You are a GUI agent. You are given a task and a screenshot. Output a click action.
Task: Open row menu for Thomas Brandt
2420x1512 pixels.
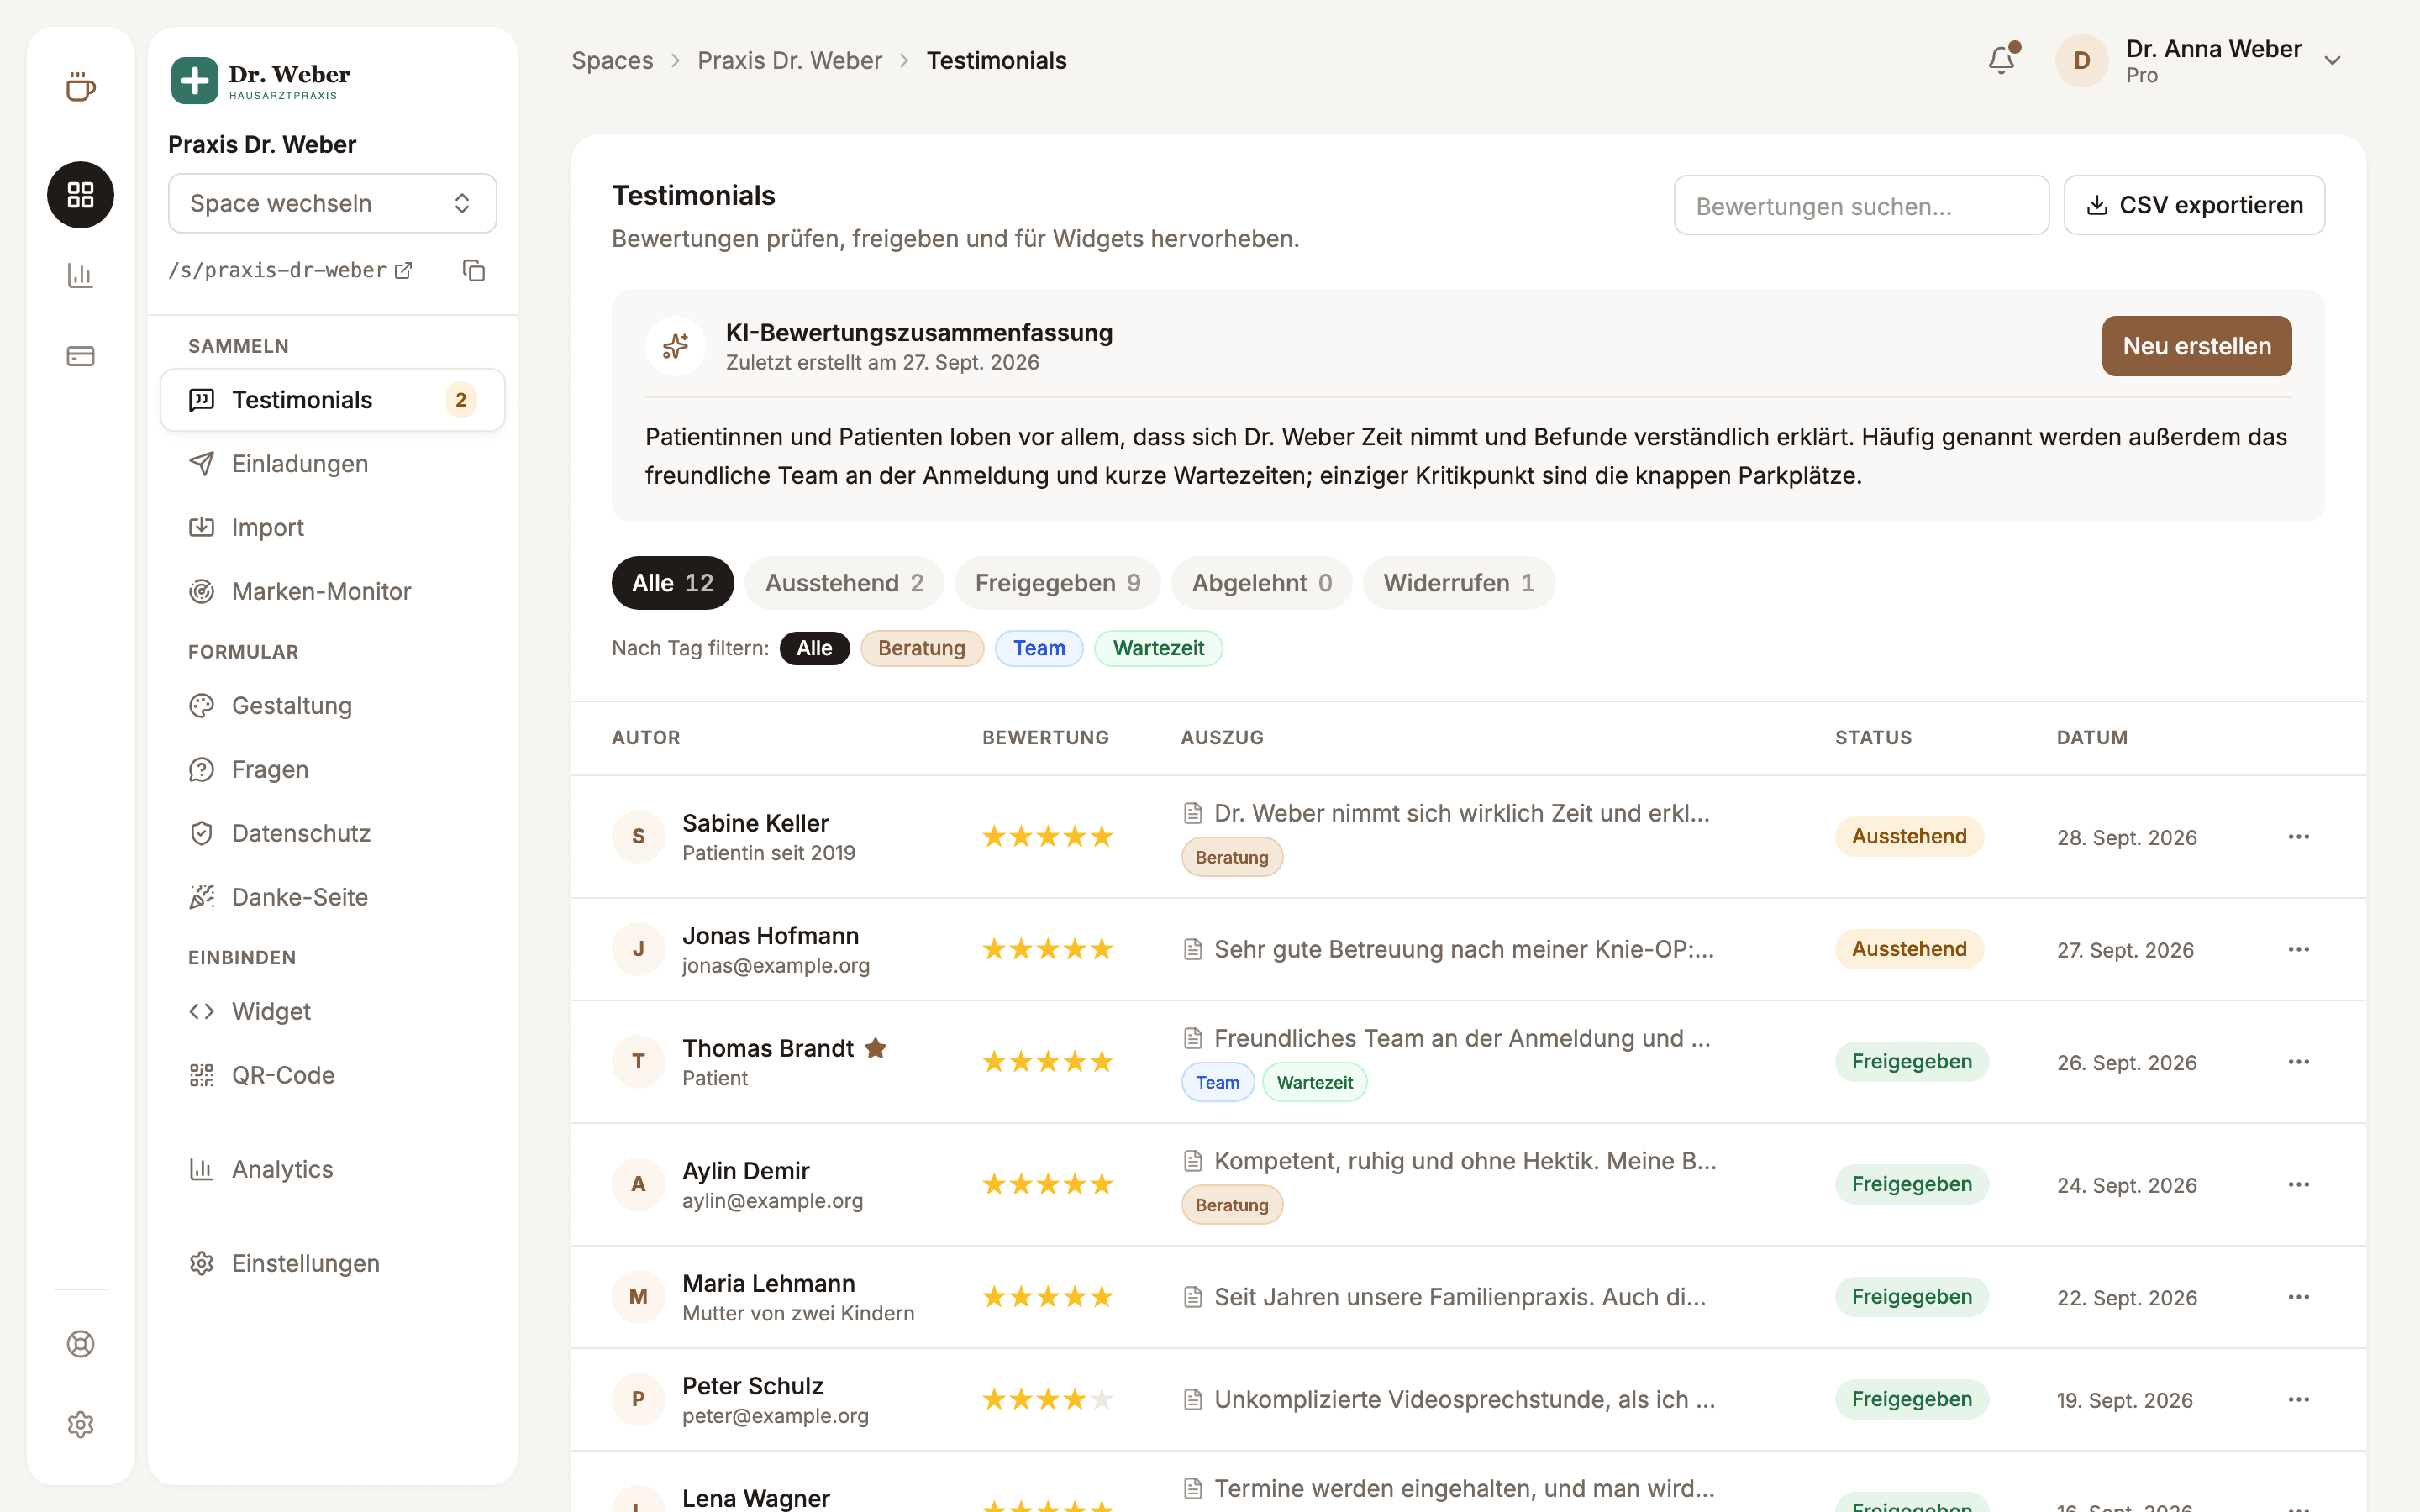(x=2298, y=1061)
